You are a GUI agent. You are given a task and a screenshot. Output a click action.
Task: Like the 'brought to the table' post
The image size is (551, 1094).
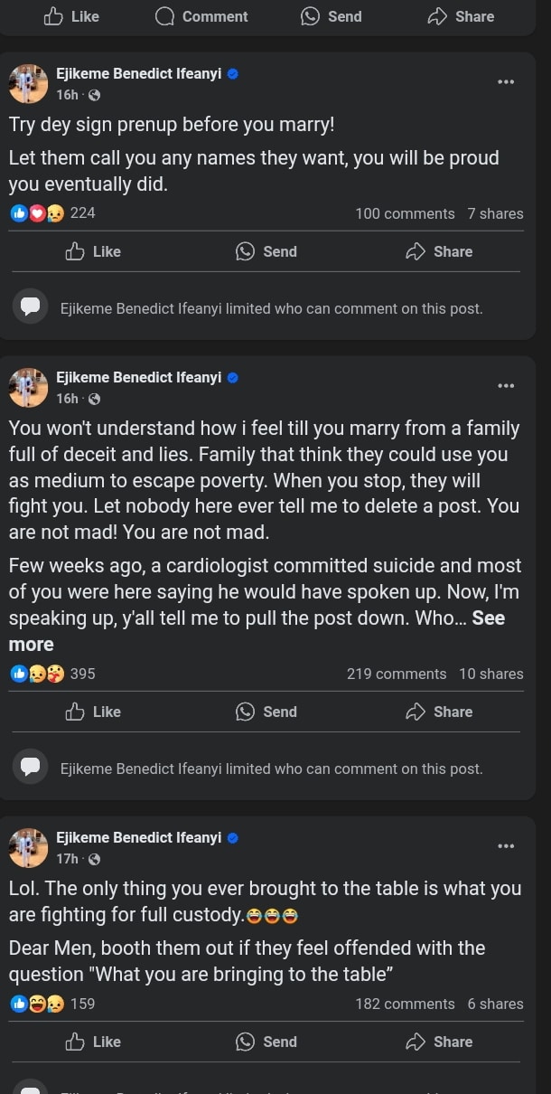click(93, 1042)
